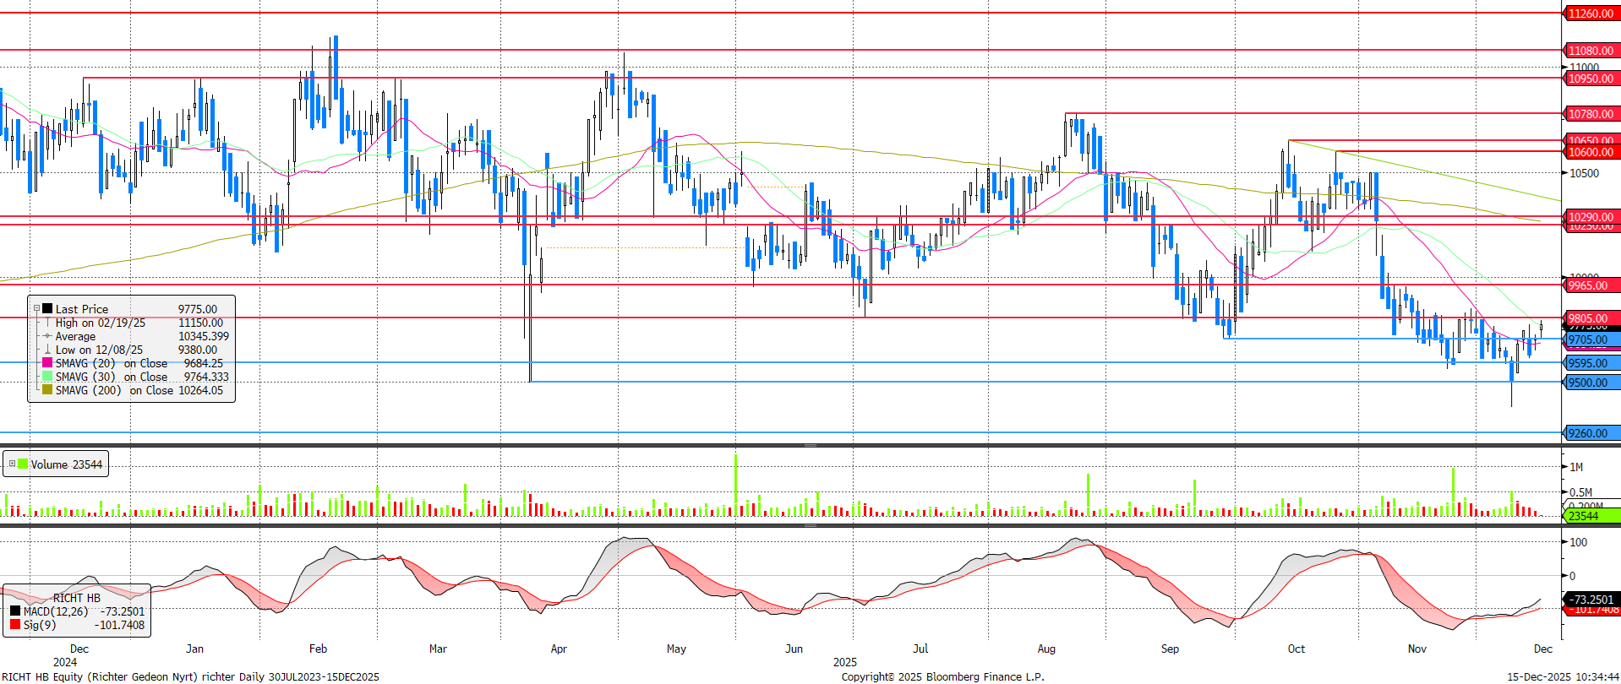
Task: Click the divider between price and volume panels
Action: pyautogui.click(x=810, y=445)
